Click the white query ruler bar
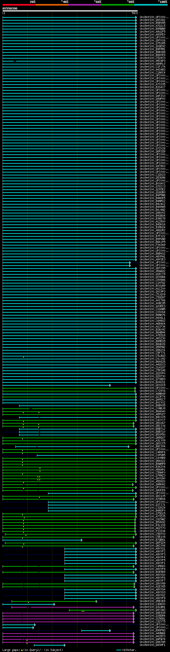 click(x=70, y=11)
